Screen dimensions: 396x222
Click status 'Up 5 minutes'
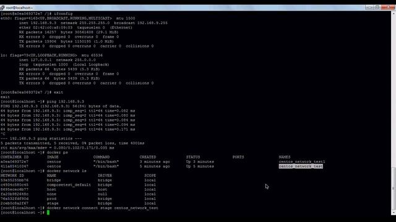click(x=200, y=166)
